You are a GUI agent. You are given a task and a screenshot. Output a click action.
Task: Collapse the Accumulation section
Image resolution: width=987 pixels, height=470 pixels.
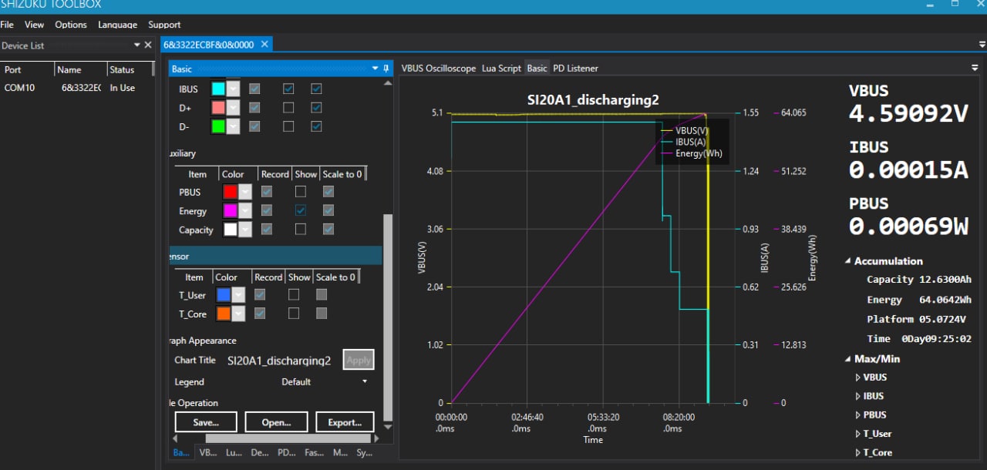coord(848,261)
